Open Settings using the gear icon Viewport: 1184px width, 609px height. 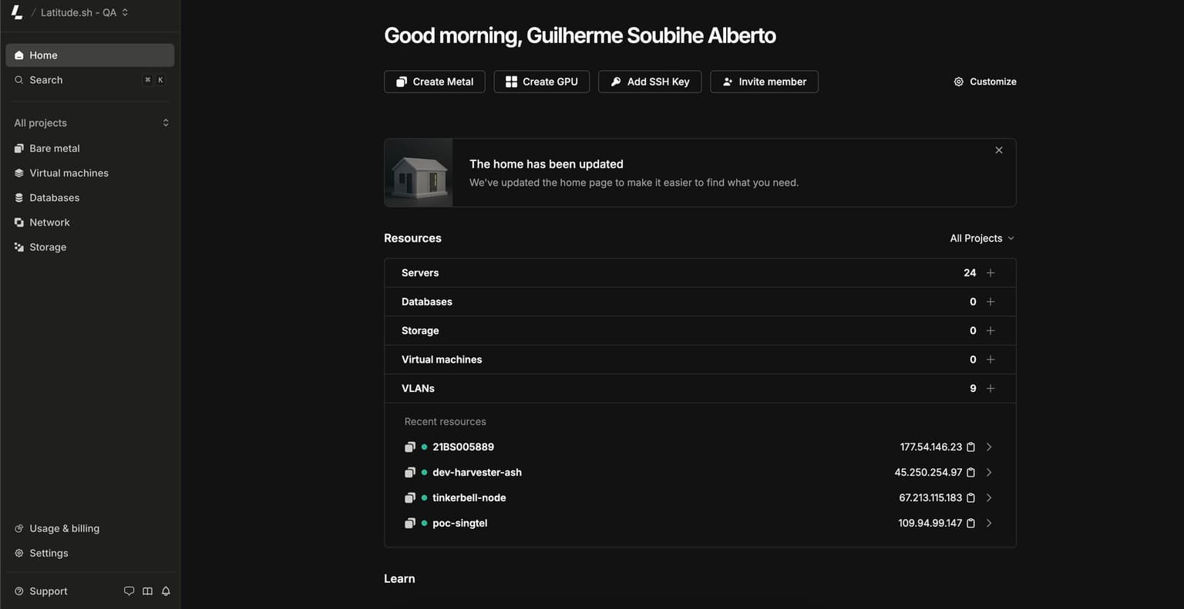[18, 553]
